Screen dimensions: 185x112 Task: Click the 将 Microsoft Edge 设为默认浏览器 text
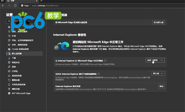71,22
